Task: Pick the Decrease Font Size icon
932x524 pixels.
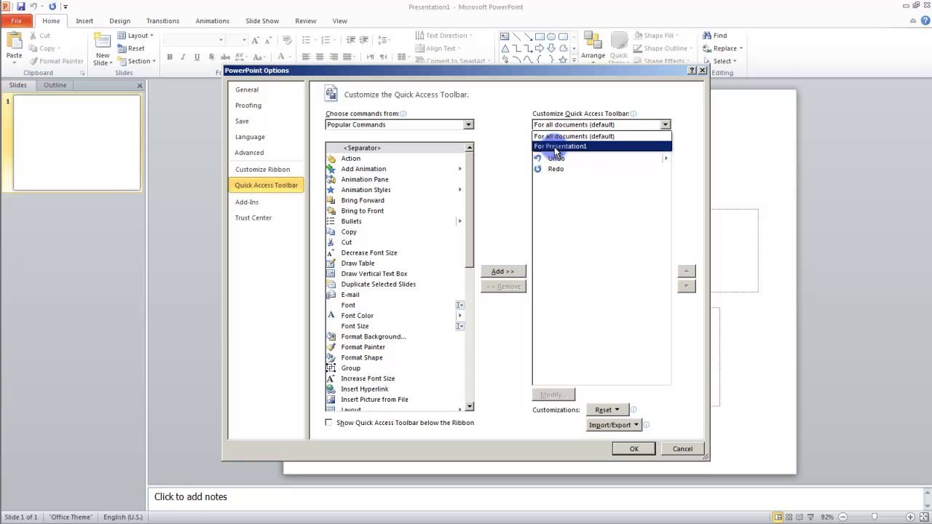Action: (331, 253)
